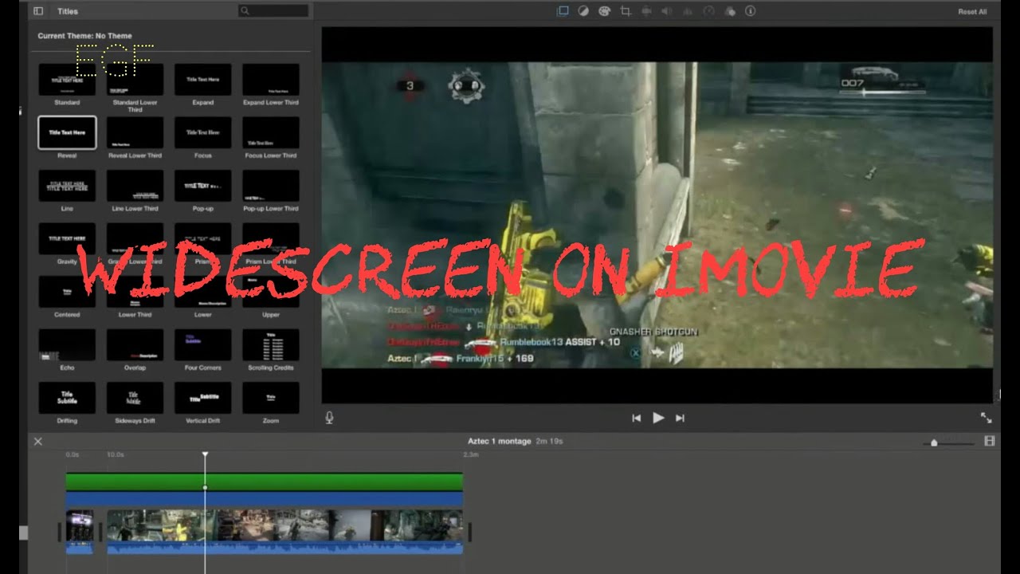Open the video overlay settings icon
Image resolution: width=1020 pixels, height=574 pixels.
coord(563,11)
